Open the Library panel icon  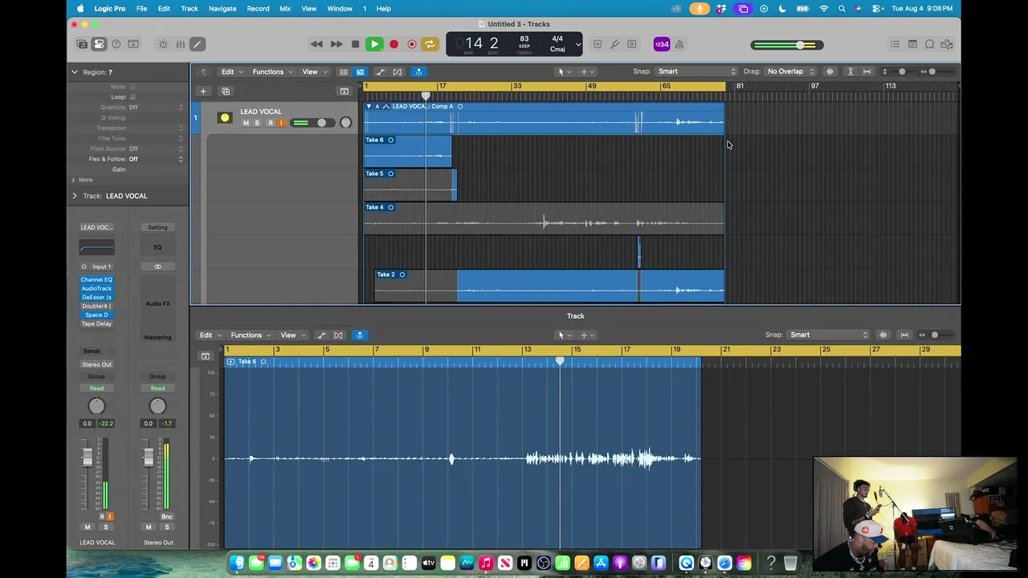[82, 44]
